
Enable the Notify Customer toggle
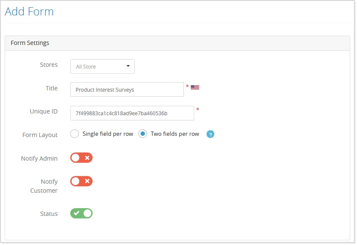click(x=81, y=181)
